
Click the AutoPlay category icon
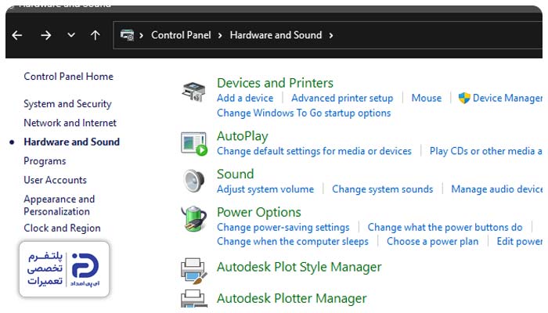point(194,143)
